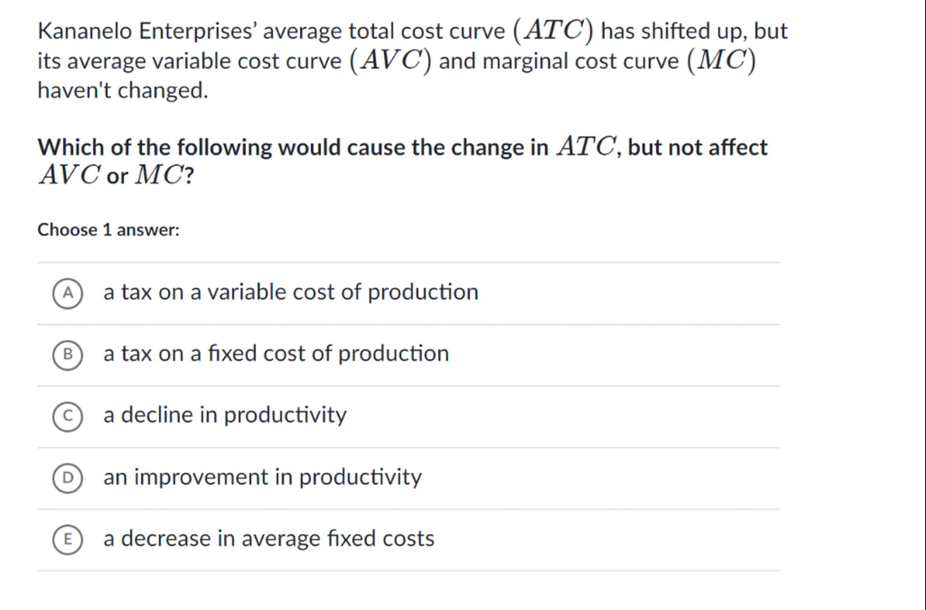Click the italic MC before the question mark
This screenshot has height=610, width=926.
pos(159,175)
